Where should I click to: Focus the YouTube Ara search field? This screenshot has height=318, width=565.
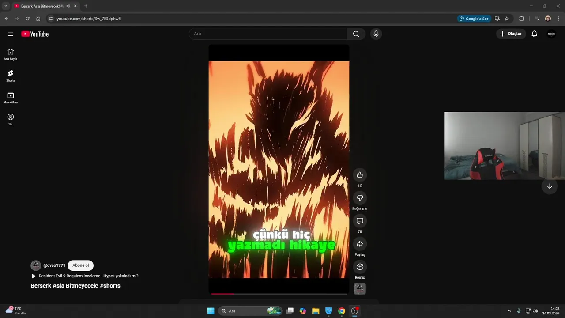[x=268, y=34]
